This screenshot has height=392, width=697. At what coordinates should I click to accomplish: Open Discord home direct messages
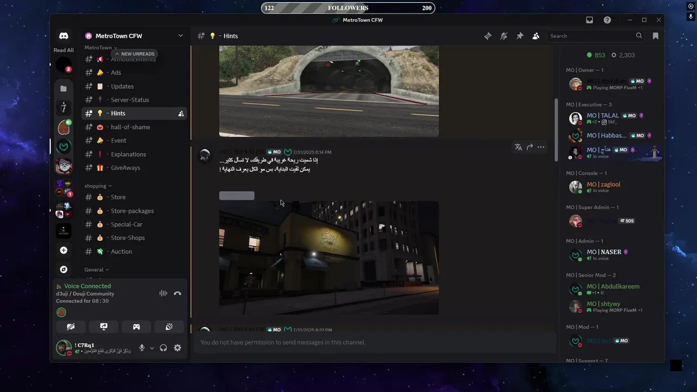click(64, 36)
